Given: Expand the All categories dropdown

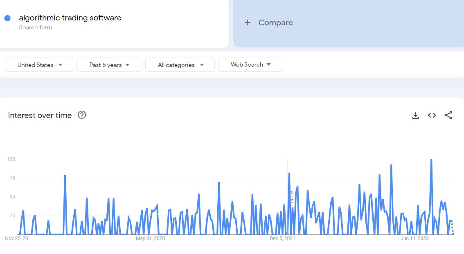Looking at the screenshot, I should (180, 65).
